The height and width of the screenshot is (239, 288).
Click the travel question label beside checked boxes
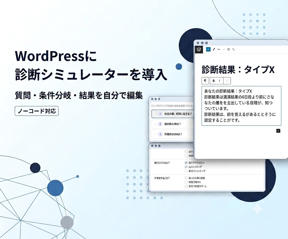(x=162, y=163)
